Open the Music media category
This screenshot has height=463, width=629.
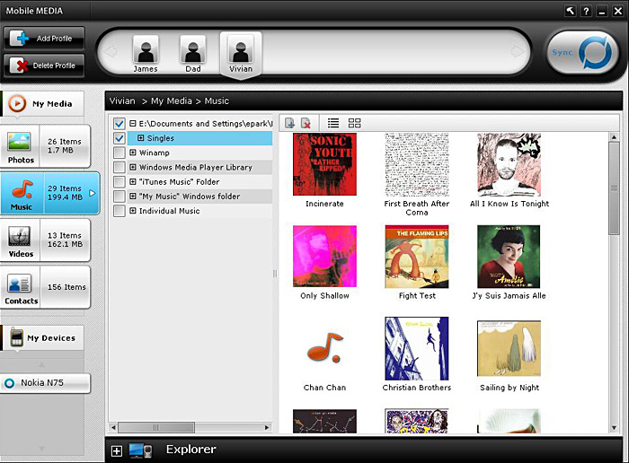49,193
